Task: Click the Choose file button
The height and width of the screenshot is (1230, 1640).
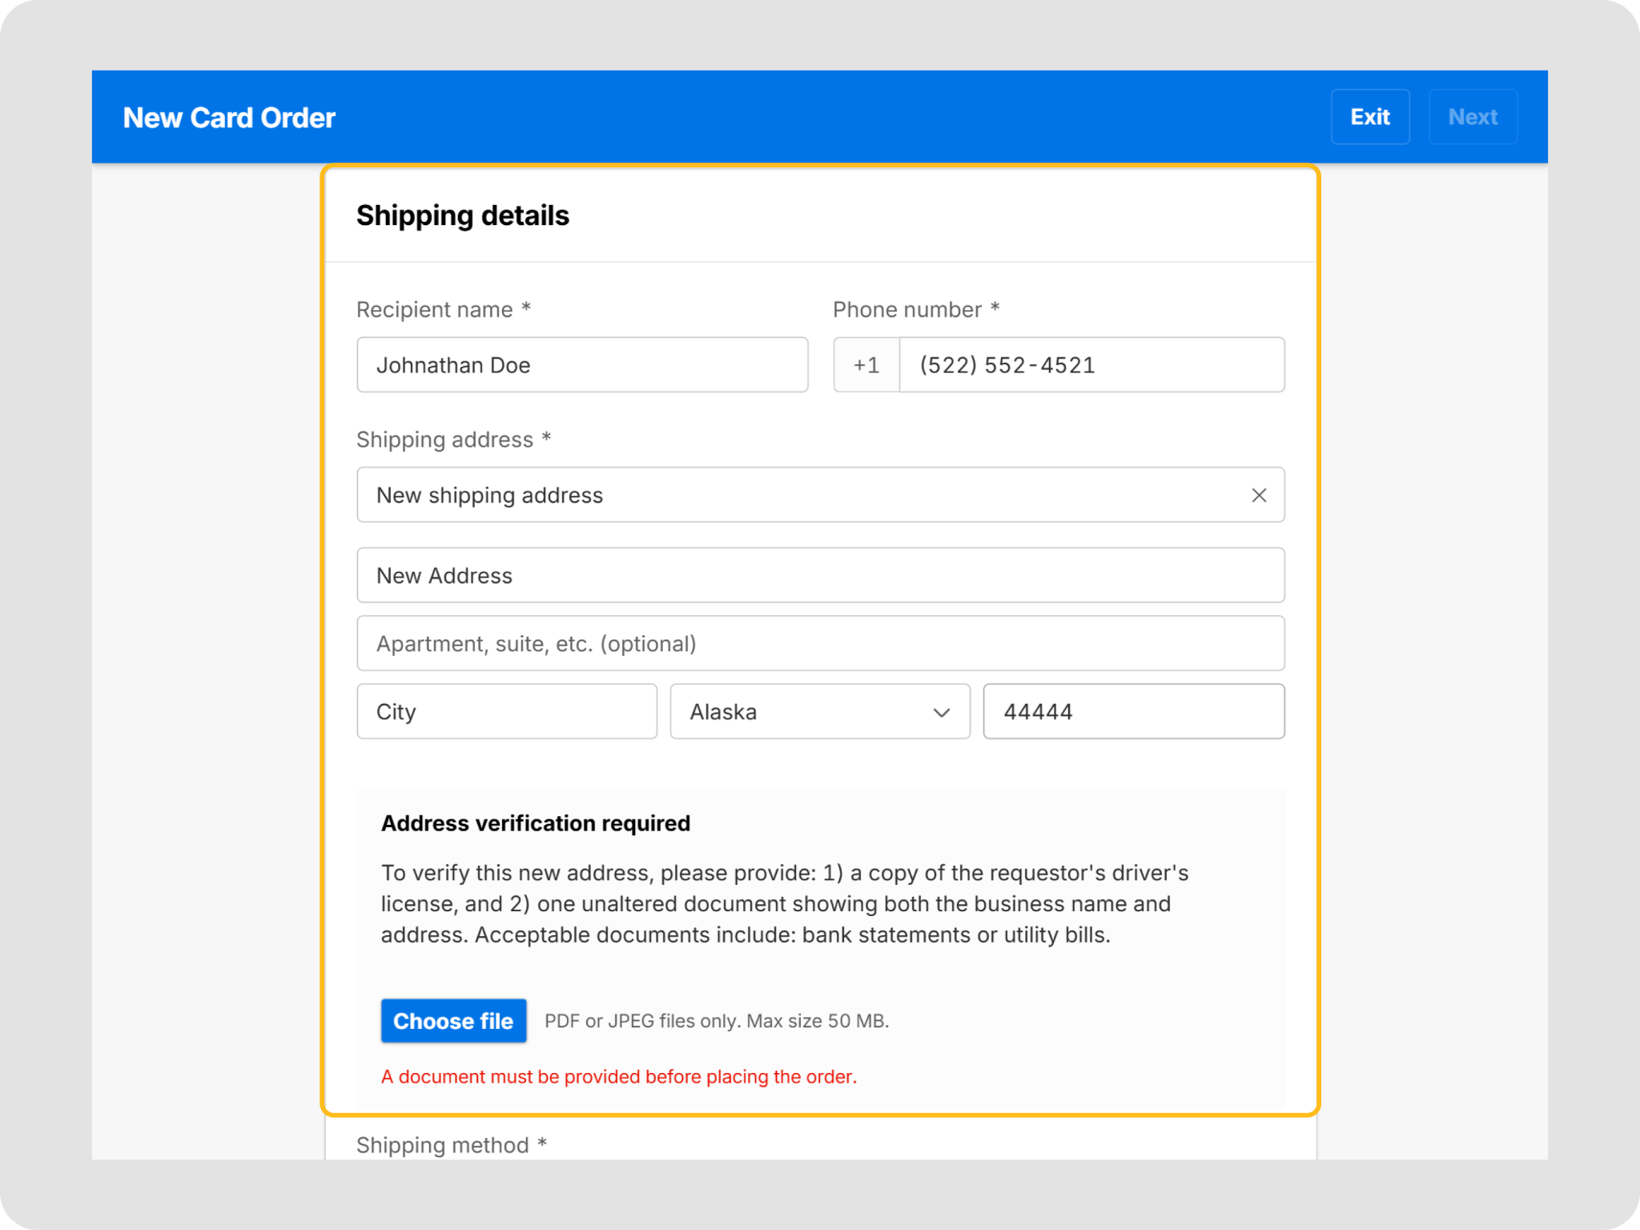Action: [453, 1021]
